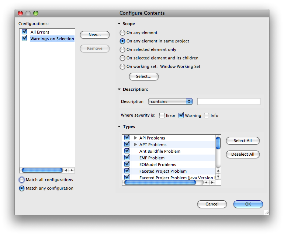The width and height of the screenshot is (284, 235).
Task: Choose 'On selected element only' scope
Action: 122,49
